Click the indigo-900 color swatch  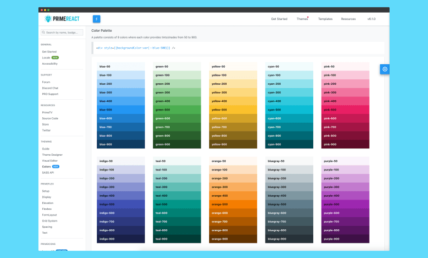tap(121, 239)
